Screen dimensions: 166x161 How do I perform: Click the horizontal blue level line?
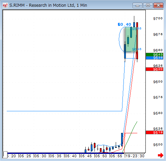pos(64,111)
